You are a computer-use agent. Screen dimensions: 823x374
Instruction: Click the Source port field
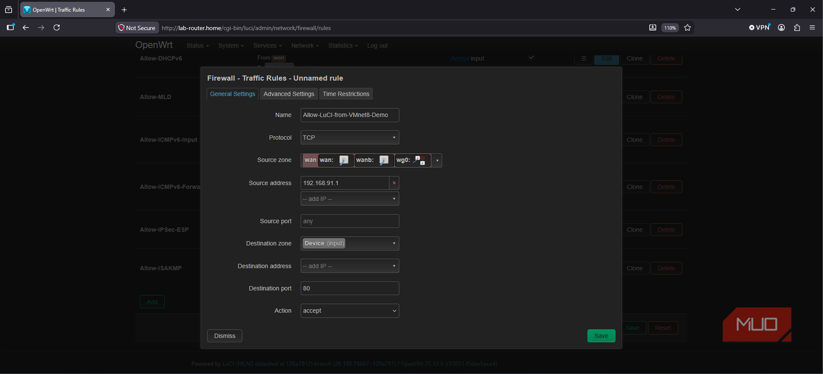click(x=350, y=221)
